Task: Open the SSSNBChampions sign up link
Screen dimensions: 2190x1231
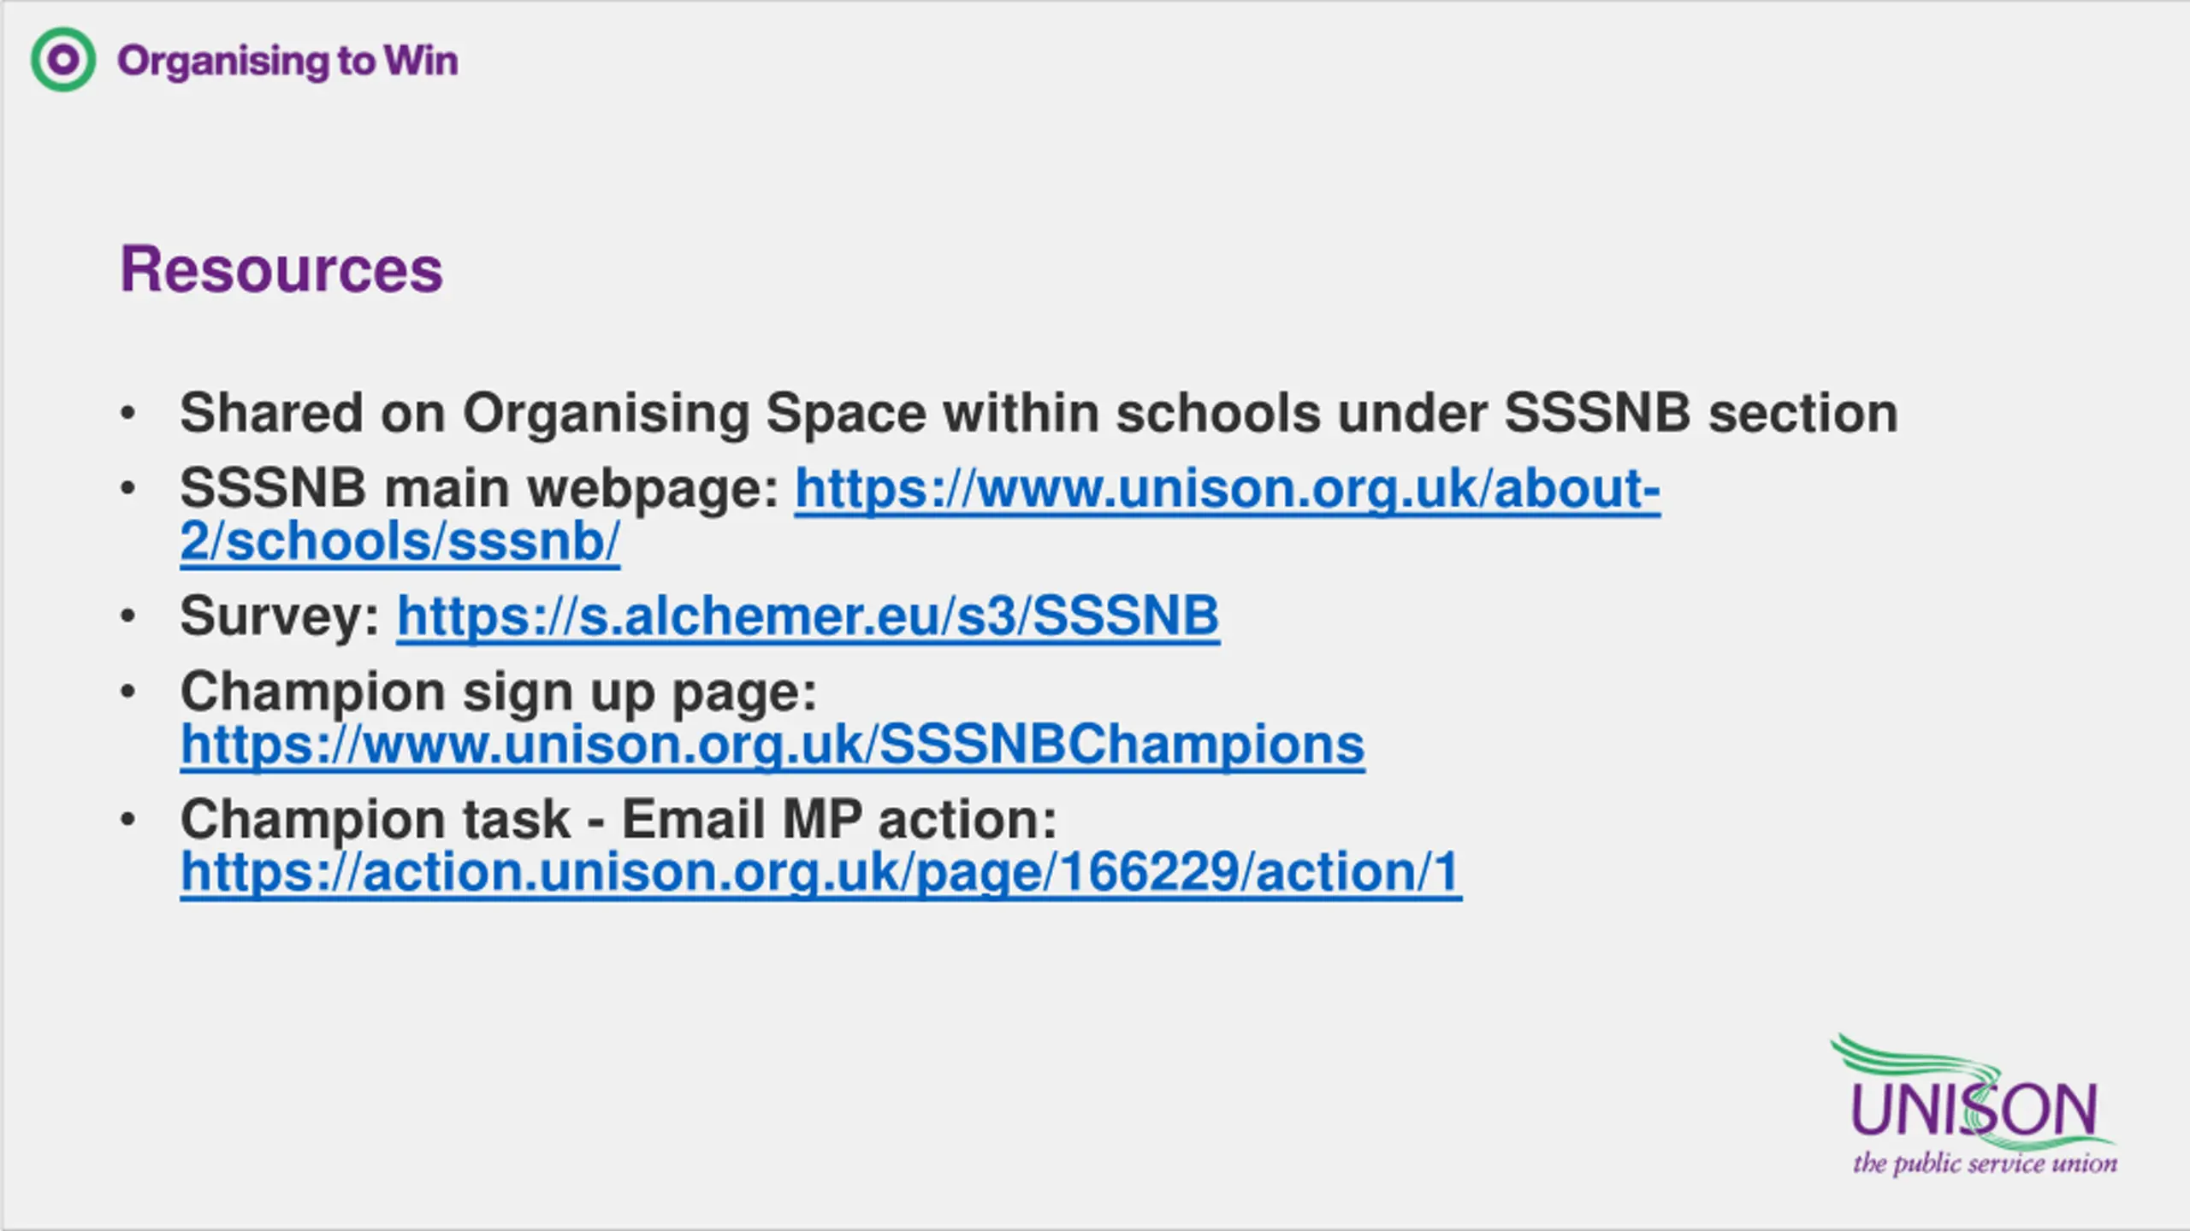Action: pyautogui.click(x=772, y=745)
